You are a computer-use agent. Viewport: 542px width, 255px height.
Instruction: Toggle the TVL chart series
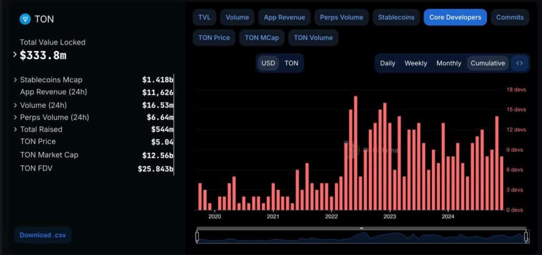tap(204, 17)
